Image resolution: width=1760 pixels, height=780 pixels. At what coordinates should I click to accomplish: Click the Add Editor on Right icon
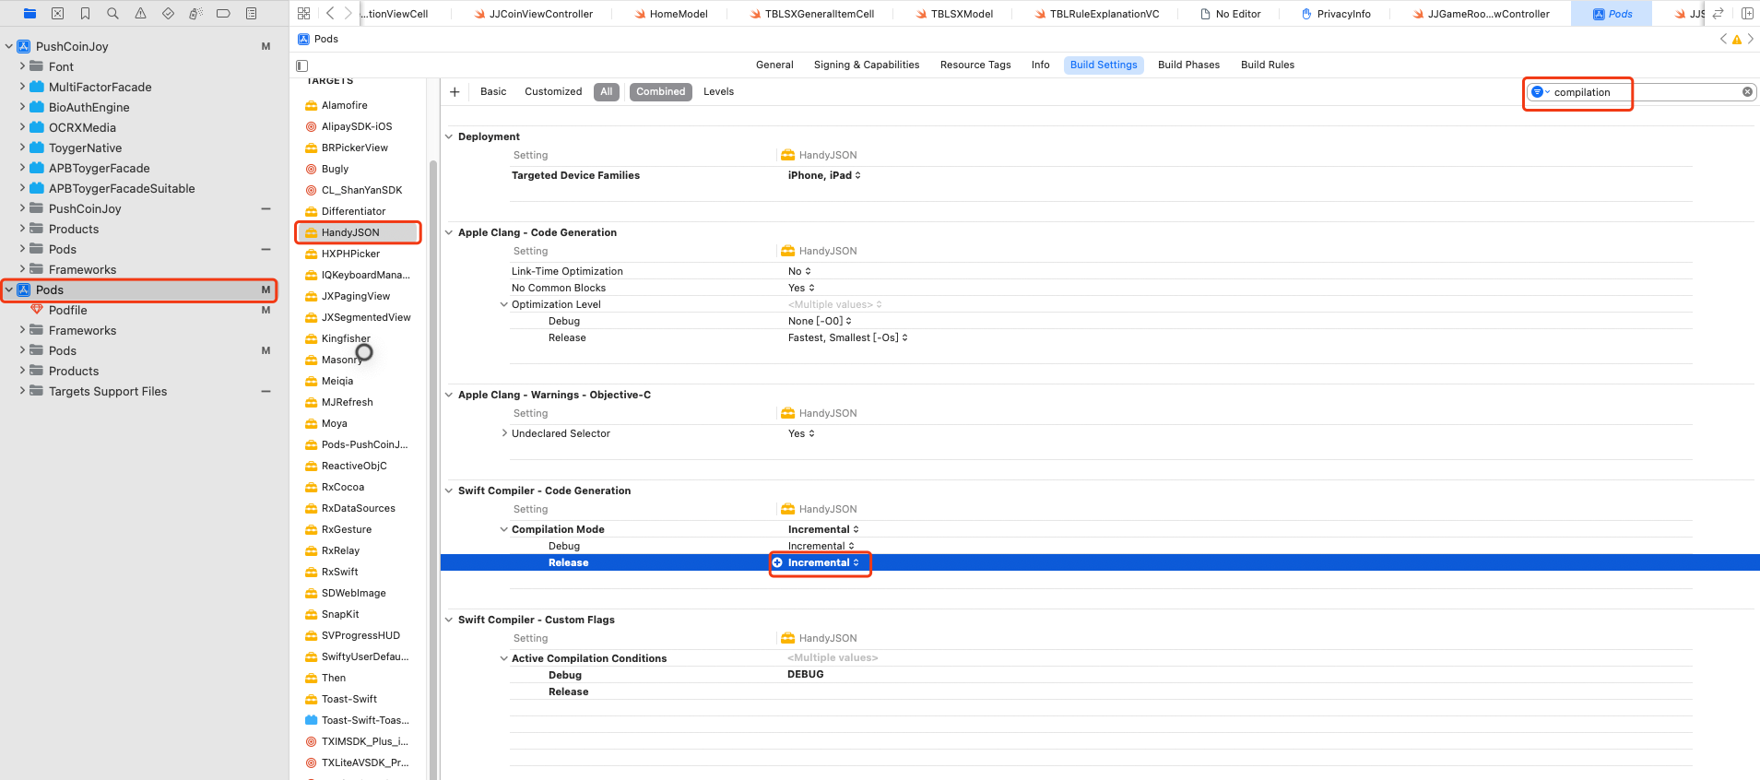coord(1746,14)
